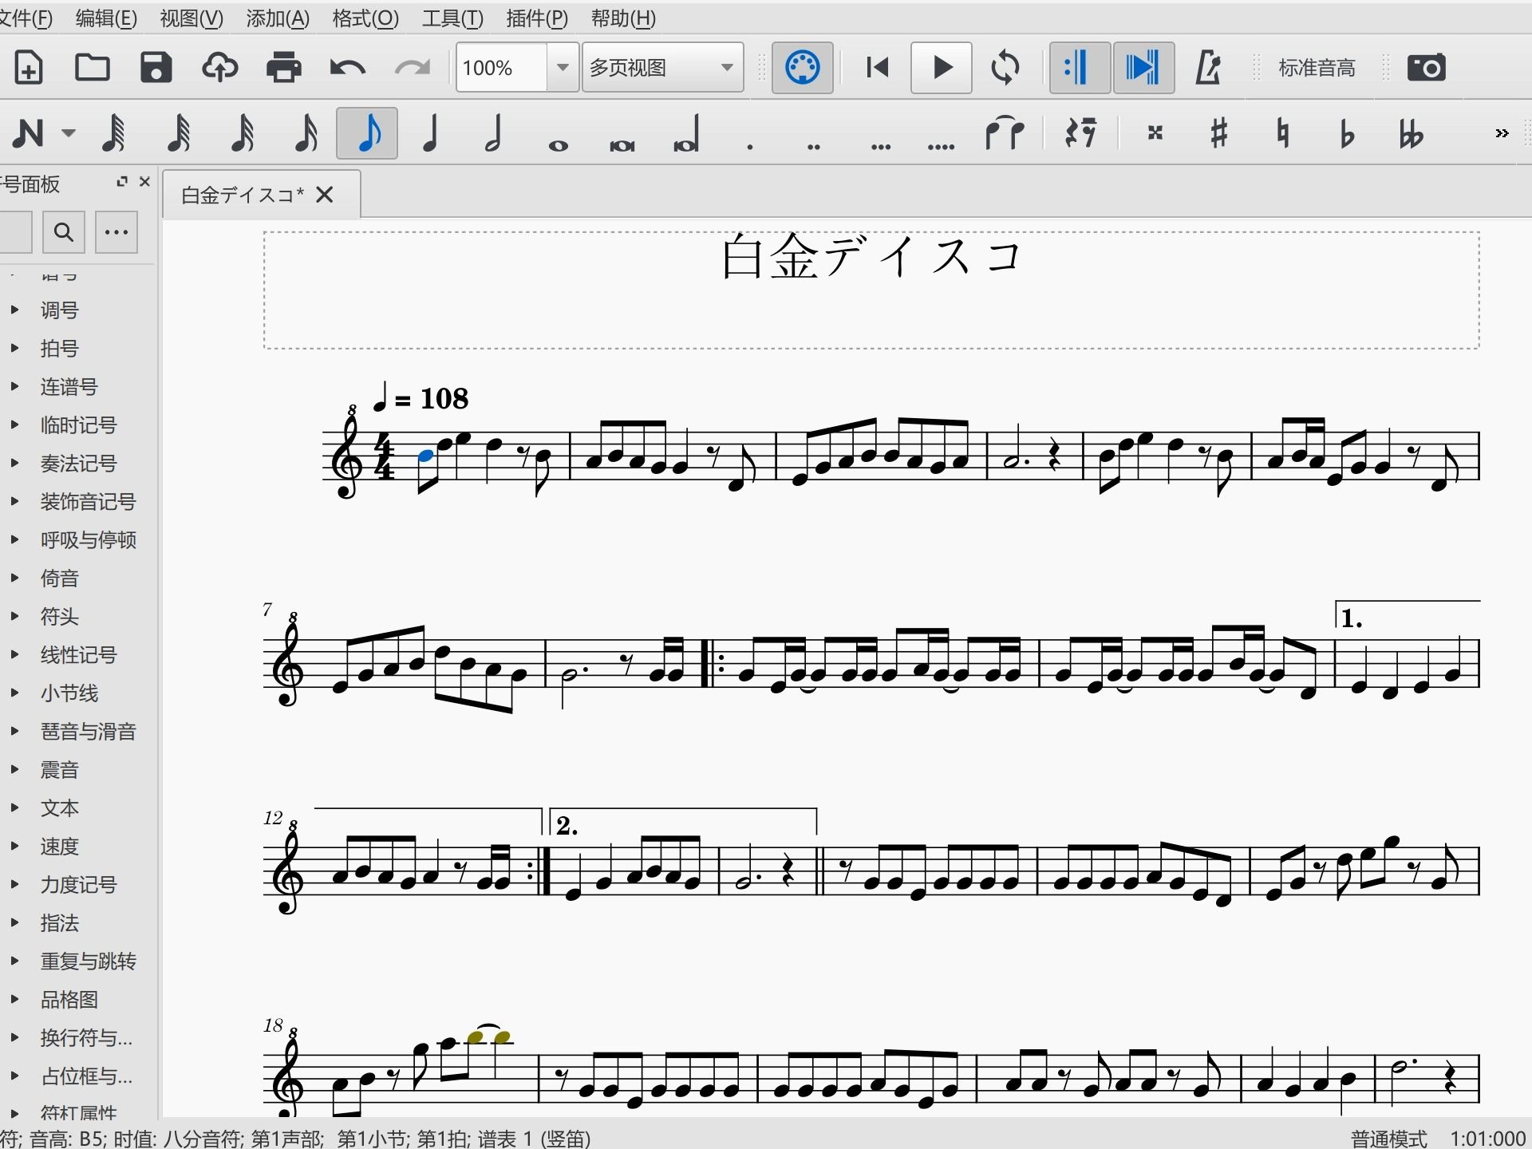Toggle pan score during playback
The width and height of the screenshot is (1532, 1149).
(1143, 68)
